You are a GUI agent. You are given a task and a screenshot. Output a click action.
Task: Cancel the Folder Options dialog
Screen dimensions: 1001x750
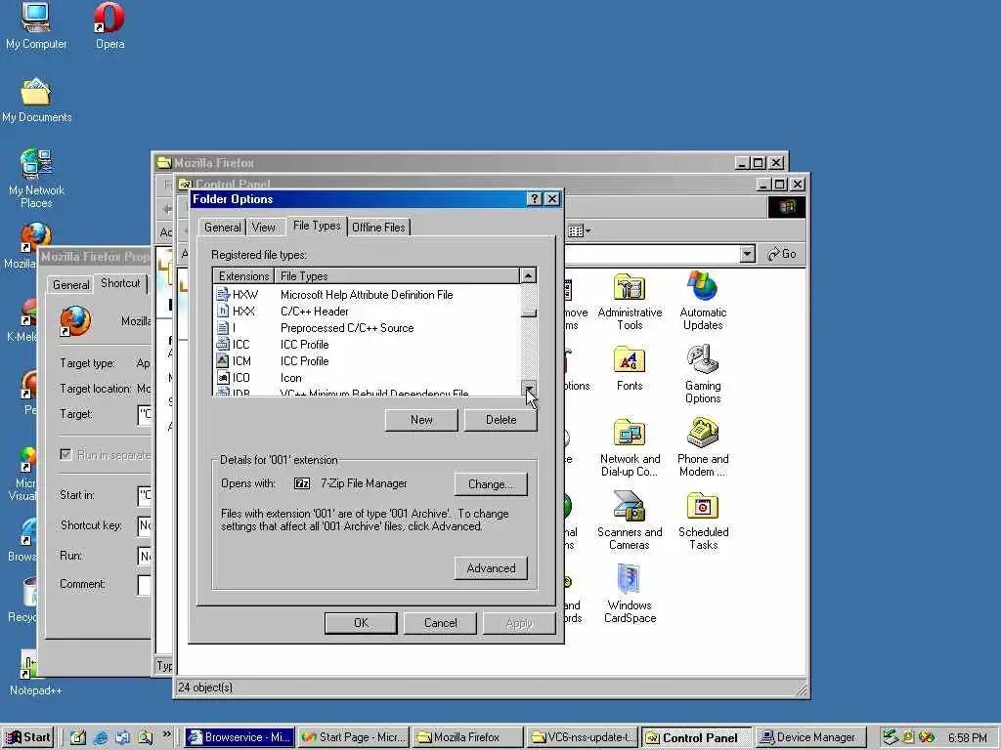coord(441,623)
